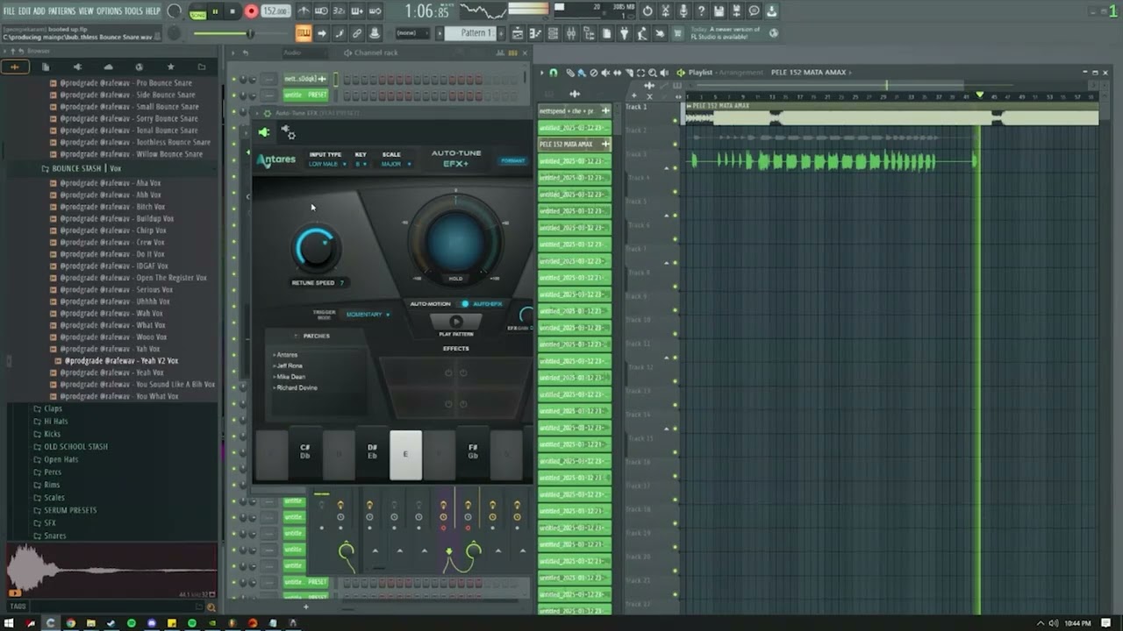Open the ADD menu
1123x631 pixels.
point(39,11)
